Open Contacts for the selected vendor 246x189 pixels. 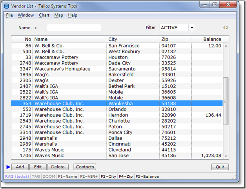click(x=85, y=167)
